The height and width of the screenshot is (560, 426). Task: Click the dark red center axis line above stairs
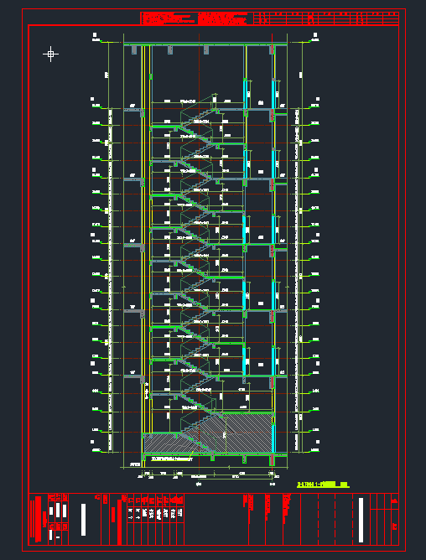pyautogui.click(x=199, y=68)
